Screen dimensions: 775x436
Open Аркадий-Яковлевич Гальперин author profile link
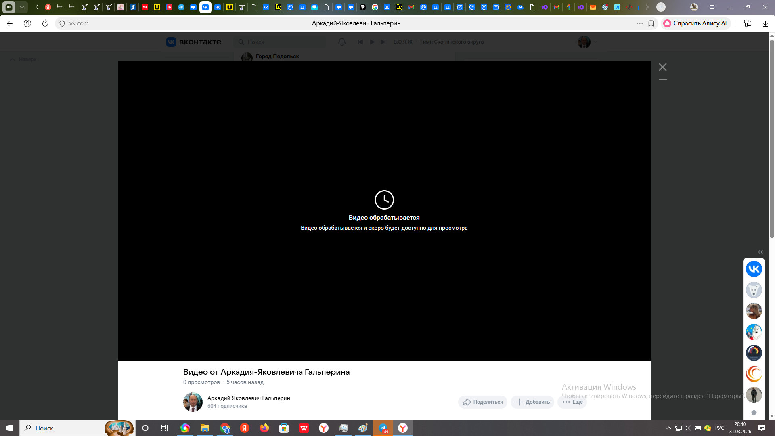249,398
